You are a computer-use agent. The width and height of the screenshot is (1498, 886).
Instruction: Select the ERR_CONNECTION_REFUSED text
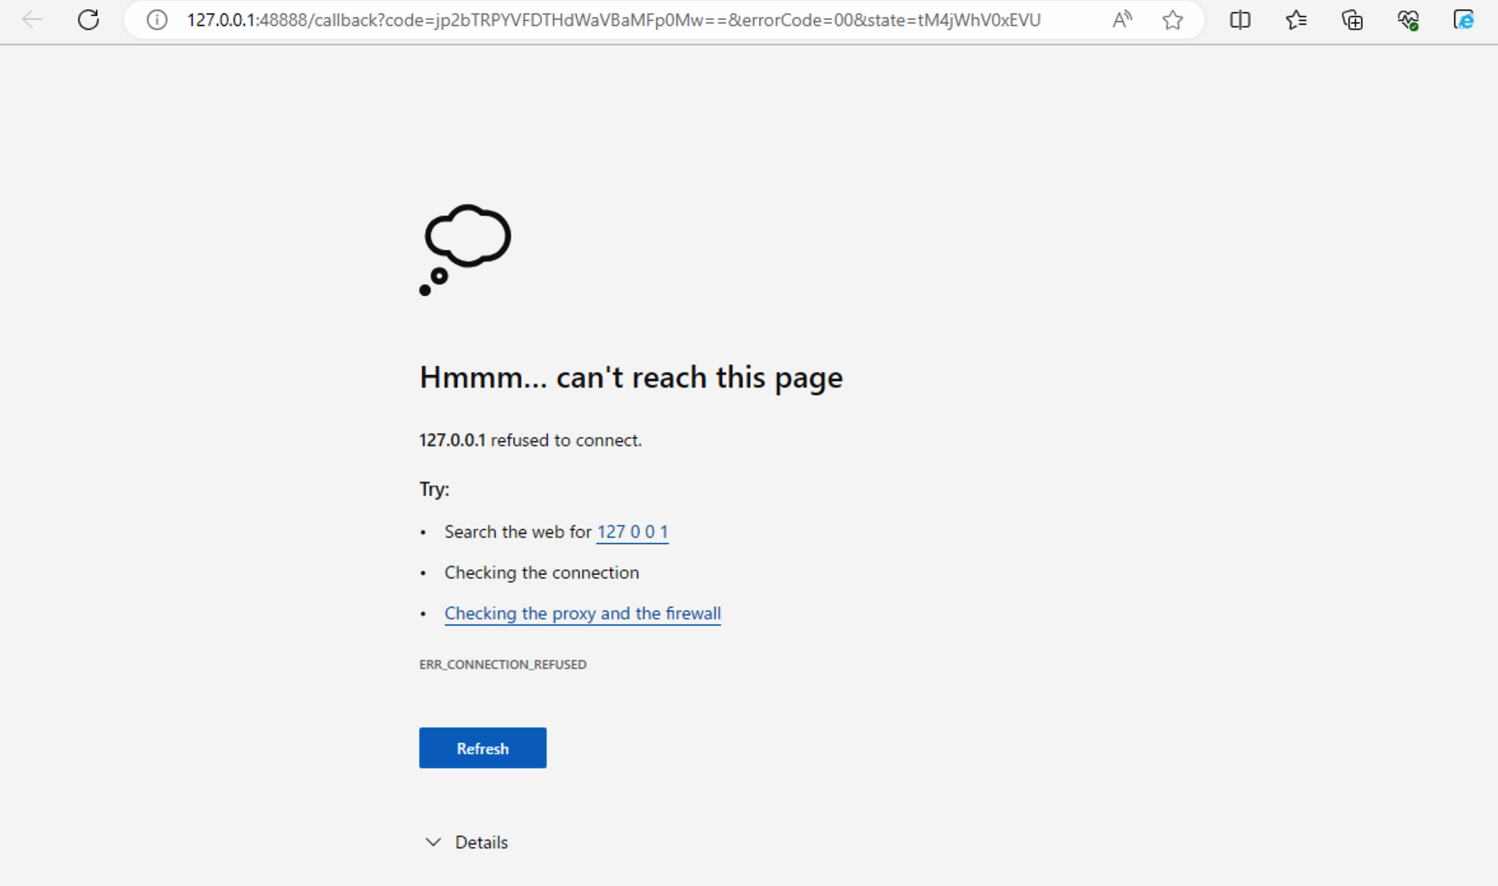tap(503, 664)
